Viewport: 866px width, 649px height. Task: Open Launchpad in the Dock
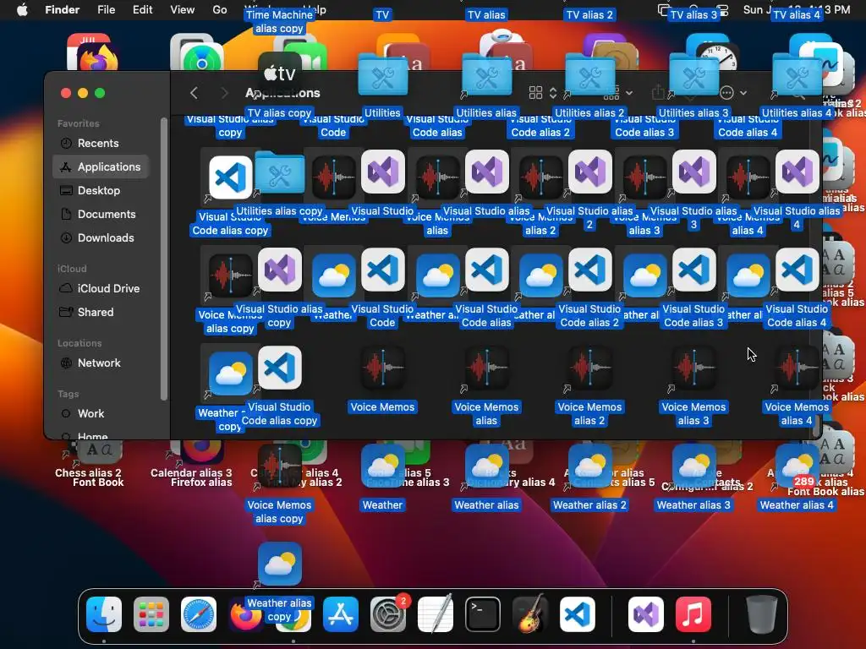(151, 614)
